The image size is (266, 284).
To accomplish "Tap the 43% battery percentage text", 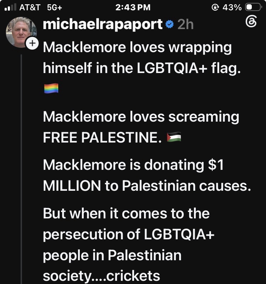I will click(232, 7).
